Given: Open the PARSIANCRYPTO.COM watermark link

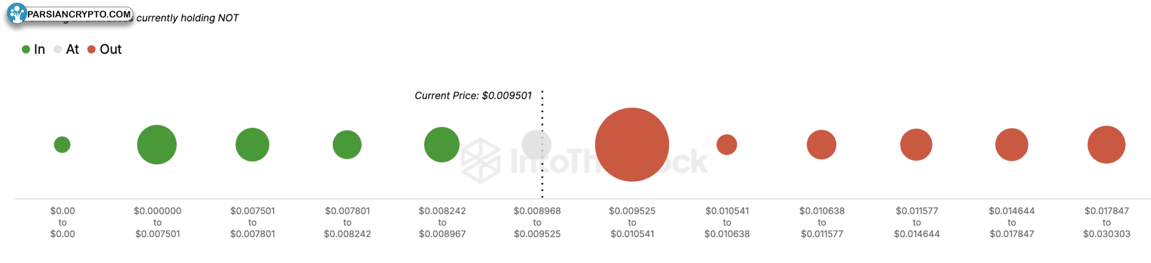Looking at the screenshot, I should pyautogui.click(x=79, y=14).
